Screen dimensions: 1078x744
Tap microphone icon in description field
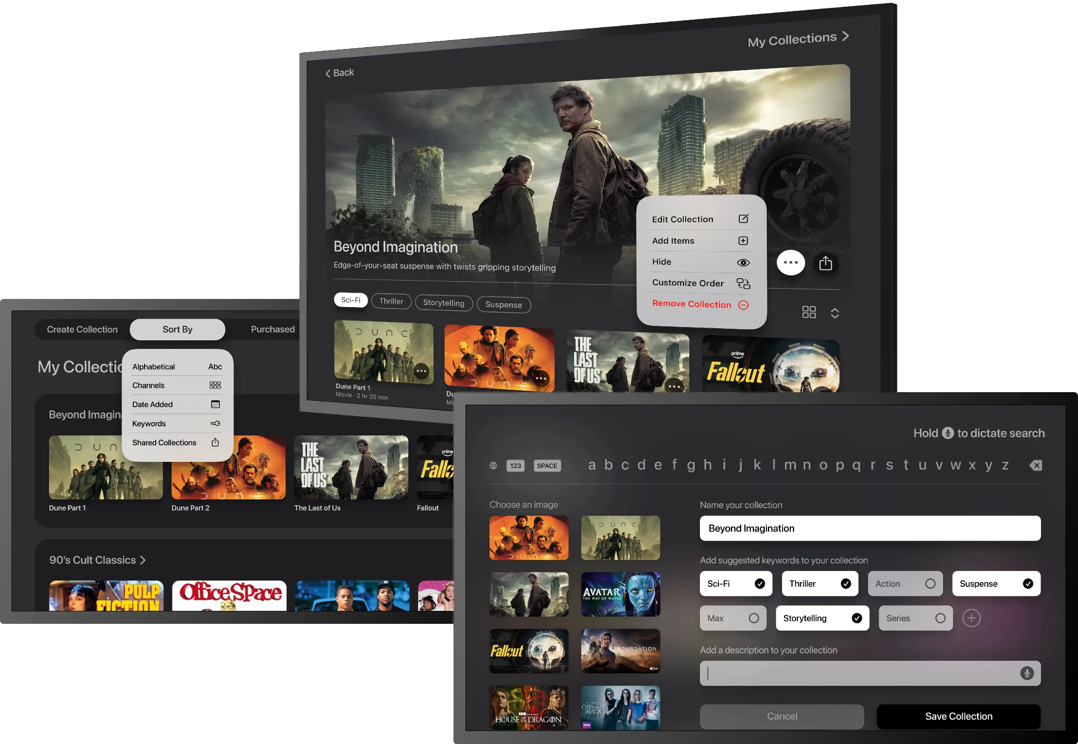coord(1027,673)
